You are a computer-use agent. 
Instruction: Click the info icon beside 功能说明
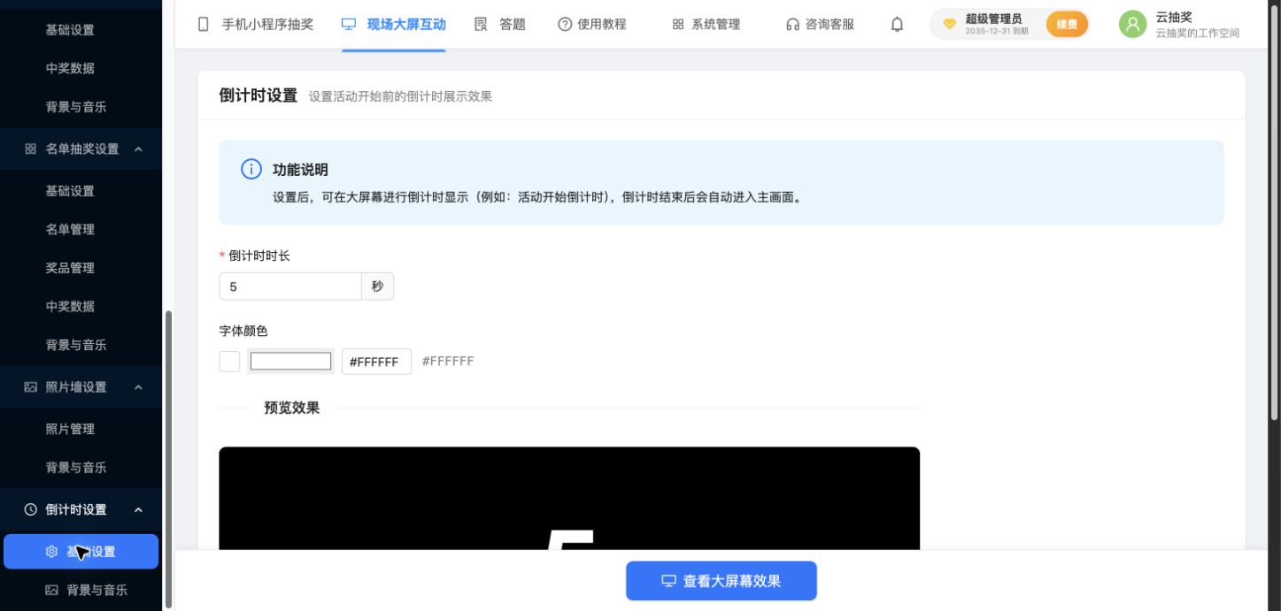click(x=251, y=169)
